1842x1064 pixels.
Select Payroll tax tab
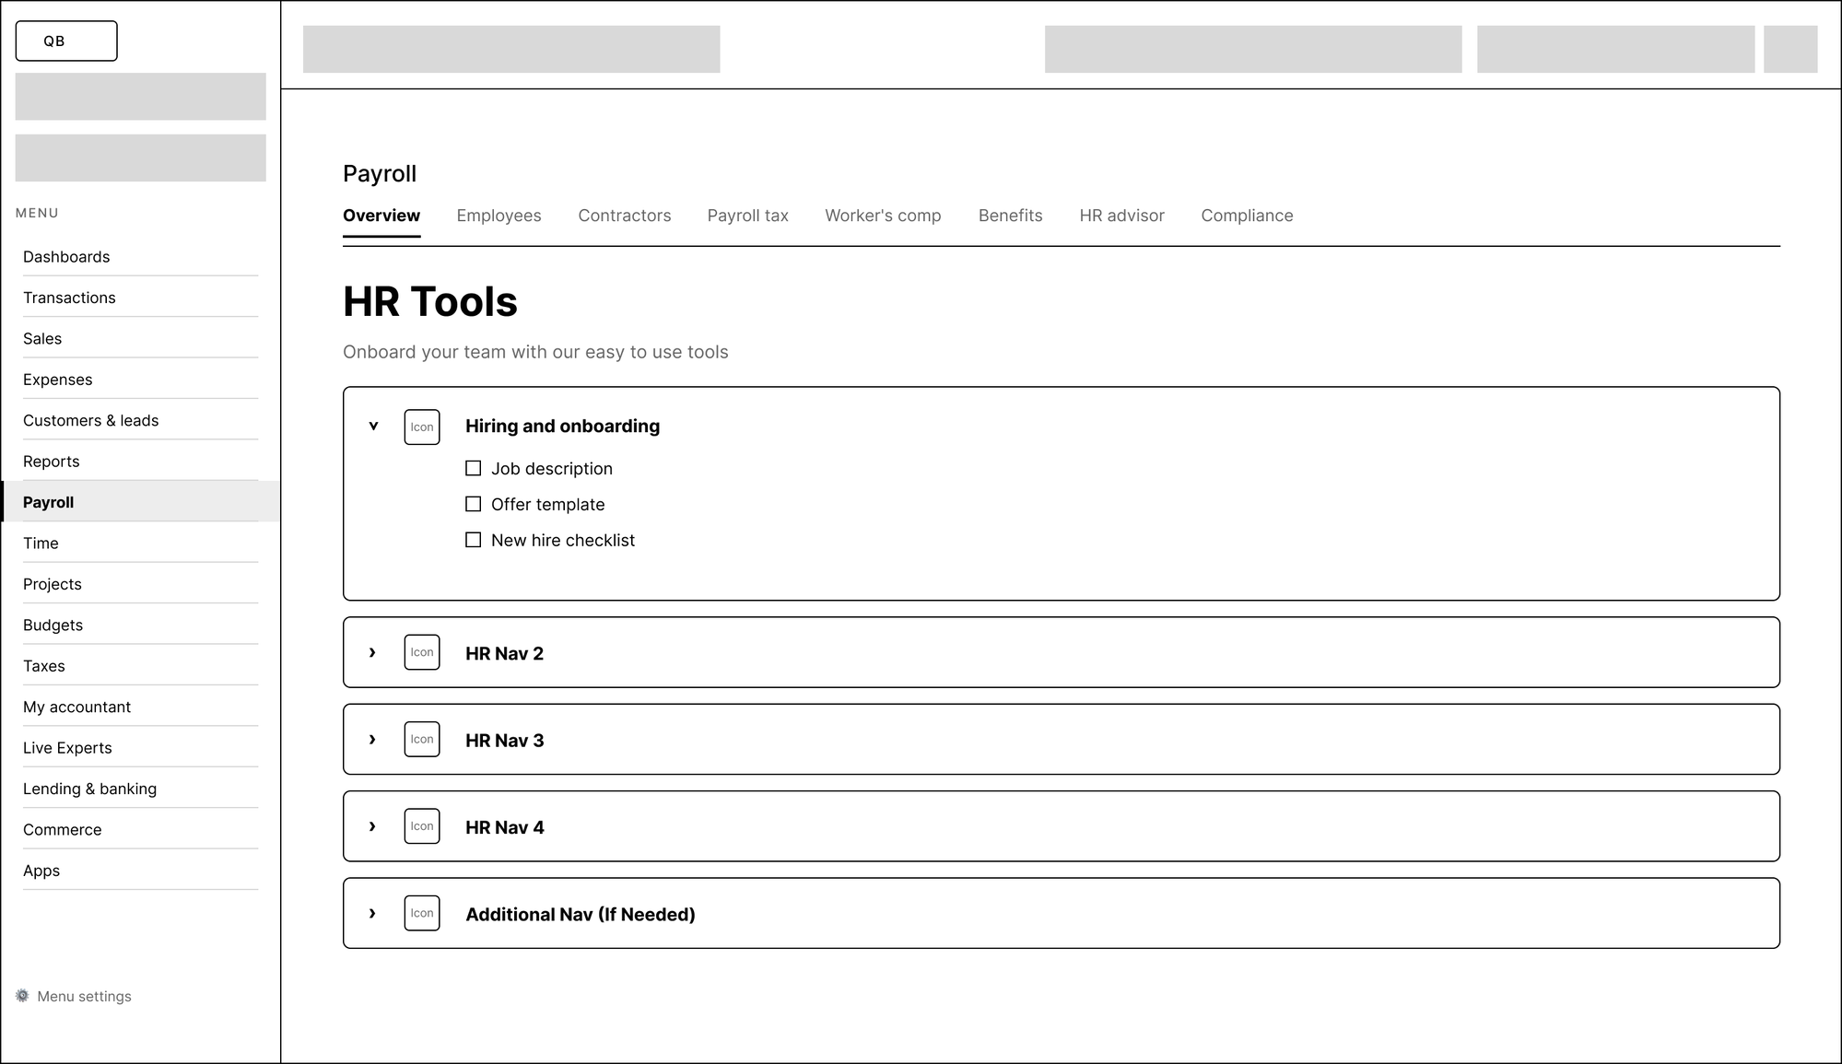(x=747, y=216)
